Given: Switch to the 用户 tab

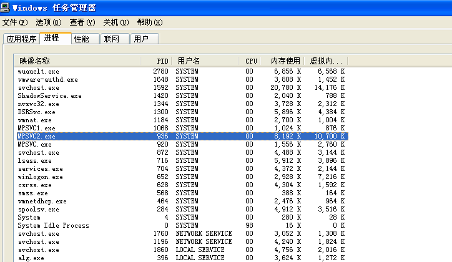Looking at the screenshot, I should [x=142, y=39].
